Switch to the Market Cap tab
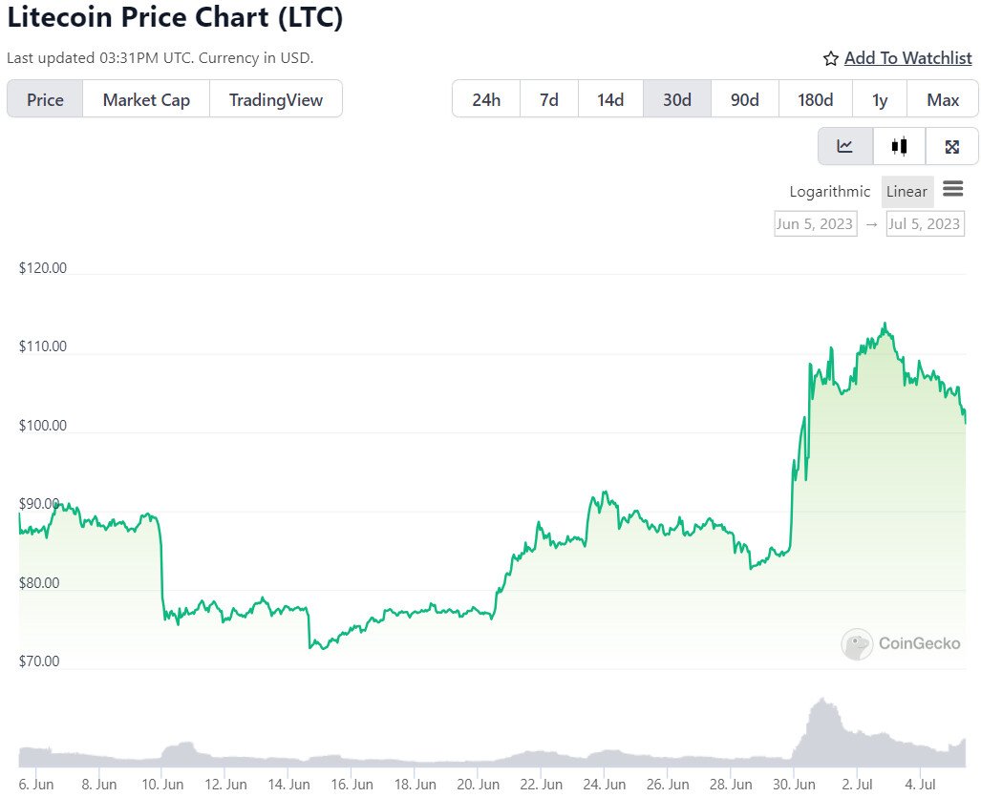 146,99
